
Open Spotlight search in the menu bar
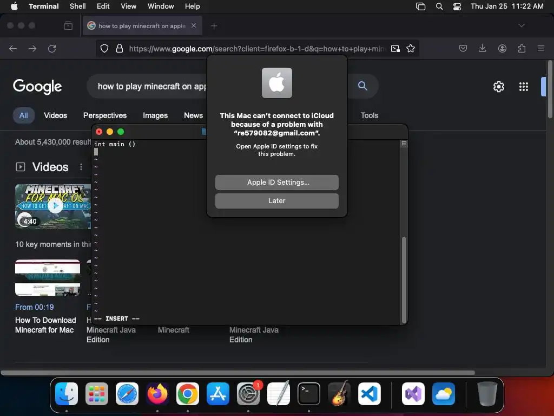[x=439, y=6]
